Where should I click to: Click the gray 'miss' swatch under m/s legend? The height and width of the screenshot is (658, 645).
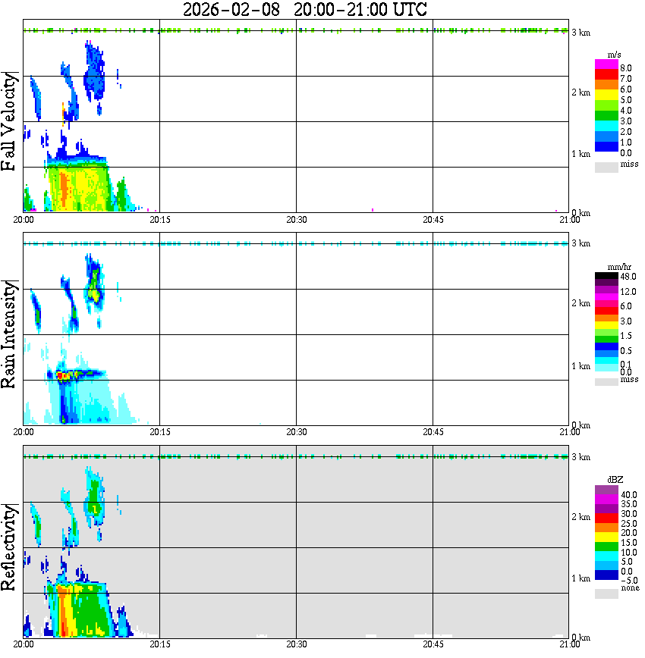pyautogui.click(x=606, y=167)
